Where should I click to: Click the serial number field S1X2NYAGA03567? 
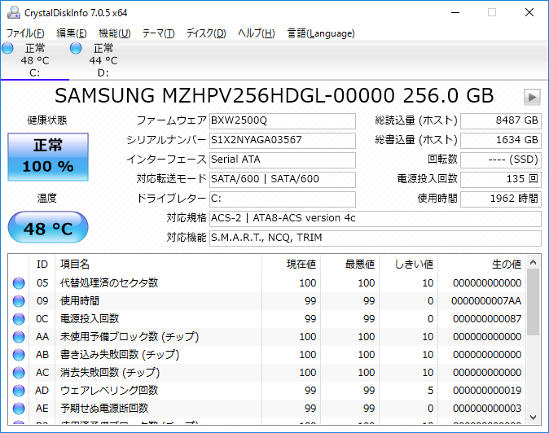coord(283,140)
